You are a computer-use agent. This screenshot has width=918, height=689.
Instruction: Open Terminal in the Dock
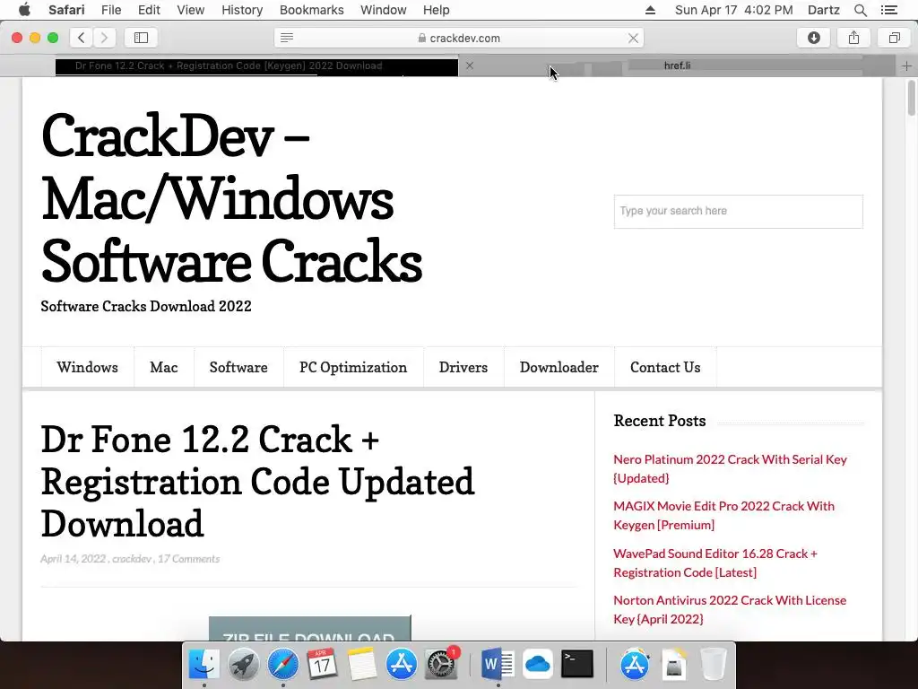tap(577, 665)
